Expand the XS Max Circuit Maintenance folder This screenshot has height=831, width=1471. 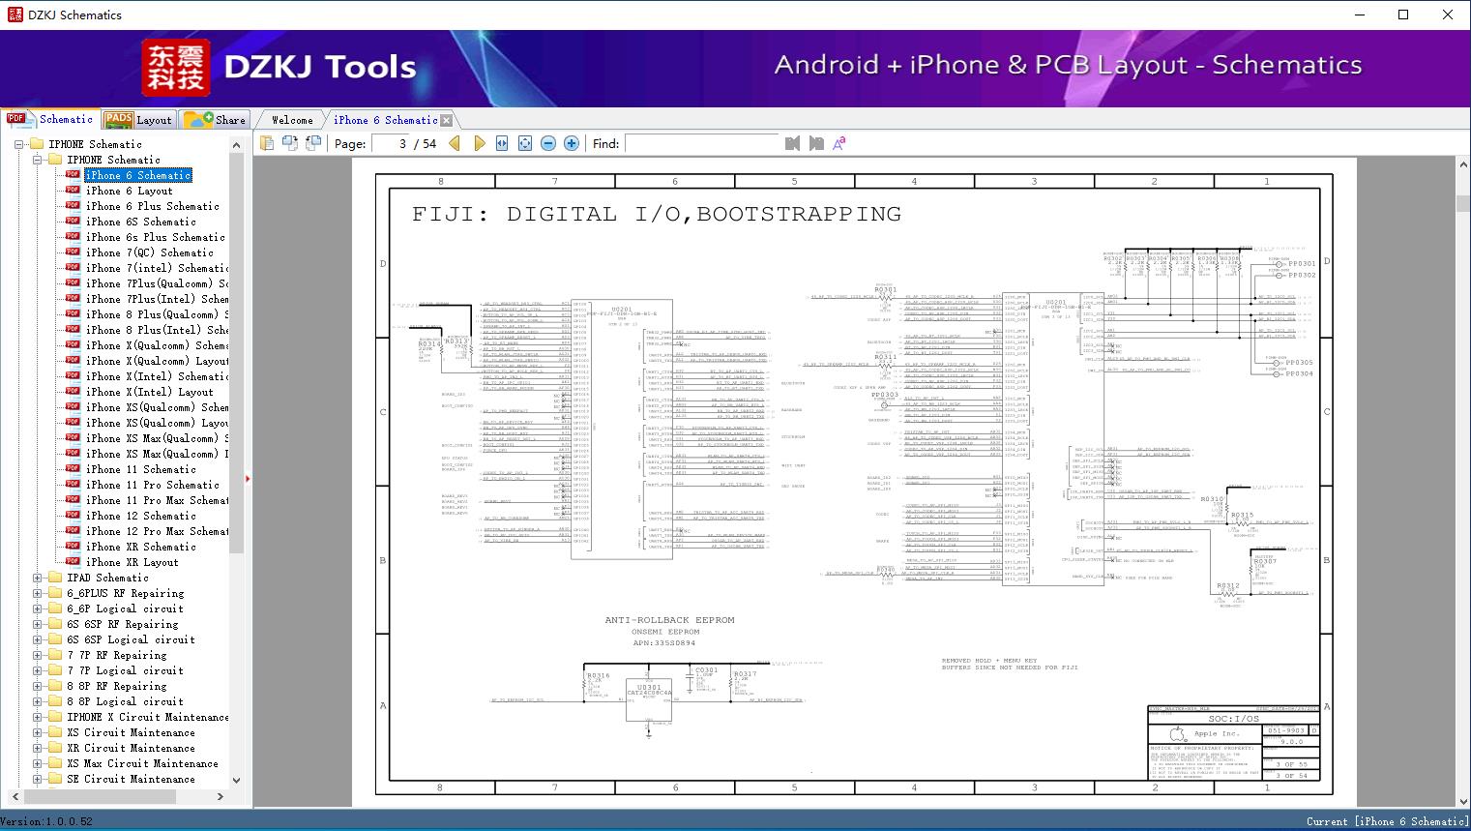point(38,763)
